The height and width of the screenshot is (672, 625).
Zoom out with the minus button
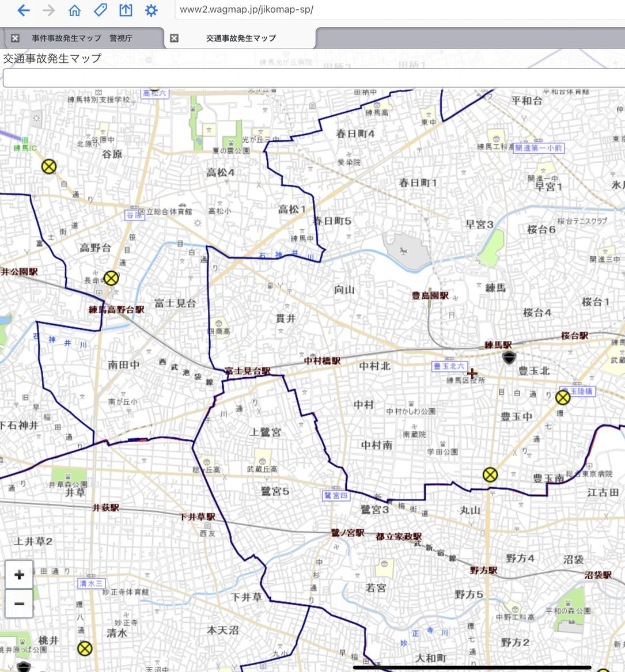pyautogui.click(x=19, y=603)
